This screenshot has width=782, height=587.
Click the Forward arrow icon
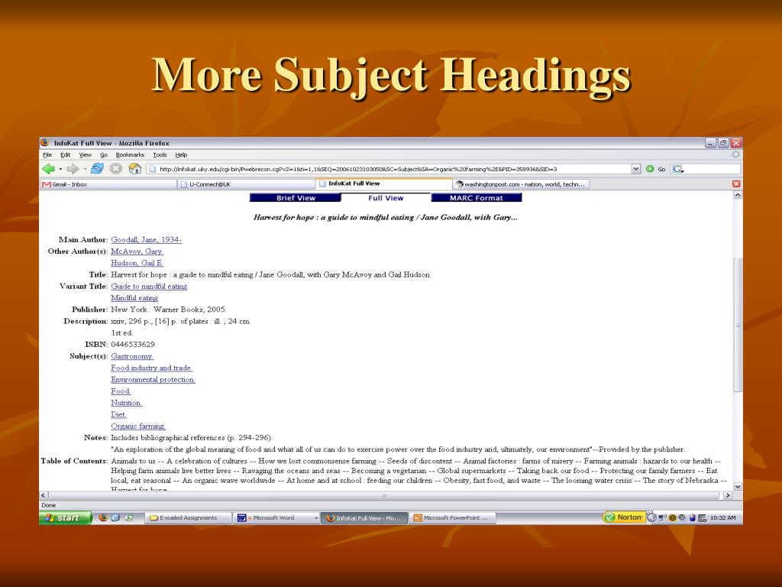click(73, 169)
